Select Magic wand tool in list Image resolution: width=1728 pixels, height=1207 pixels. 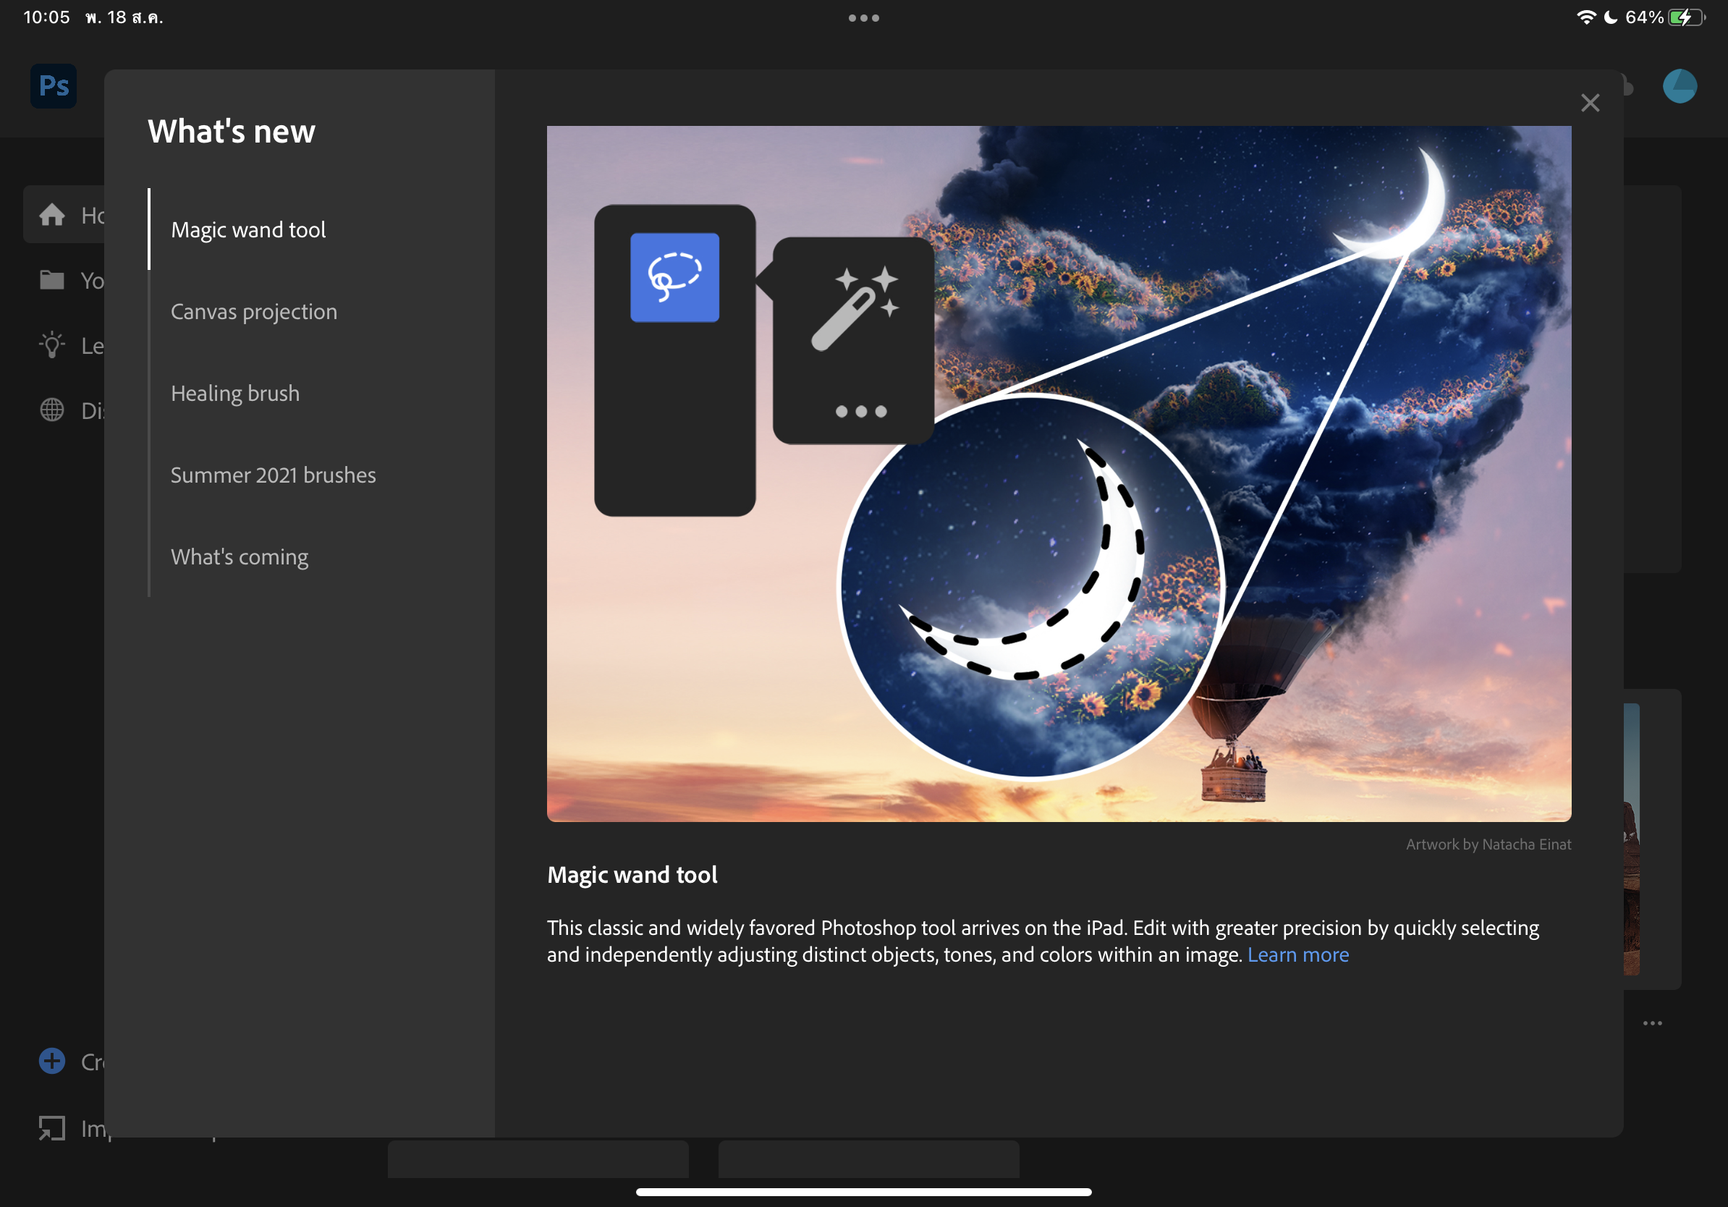click(x=248, y=229)
